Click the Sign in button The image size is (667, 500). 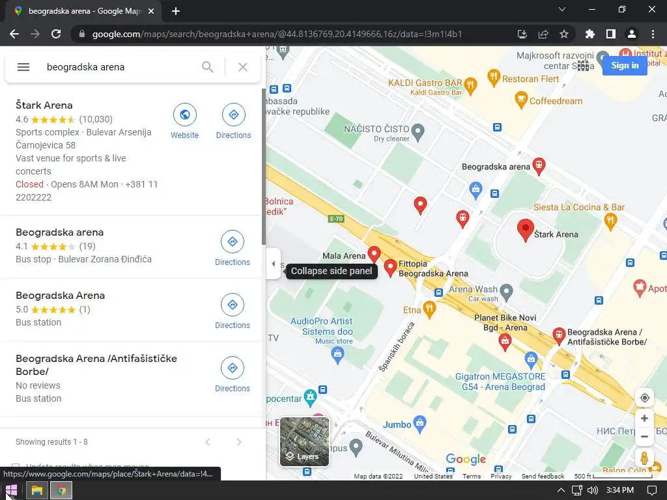point(625,66)
